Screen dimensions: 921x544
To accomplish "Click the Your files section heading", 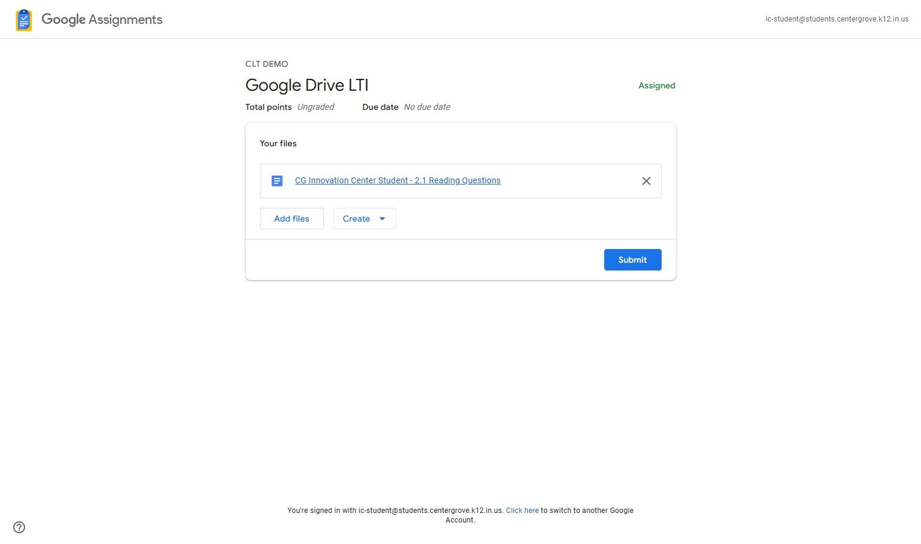I will click(278, 143).
